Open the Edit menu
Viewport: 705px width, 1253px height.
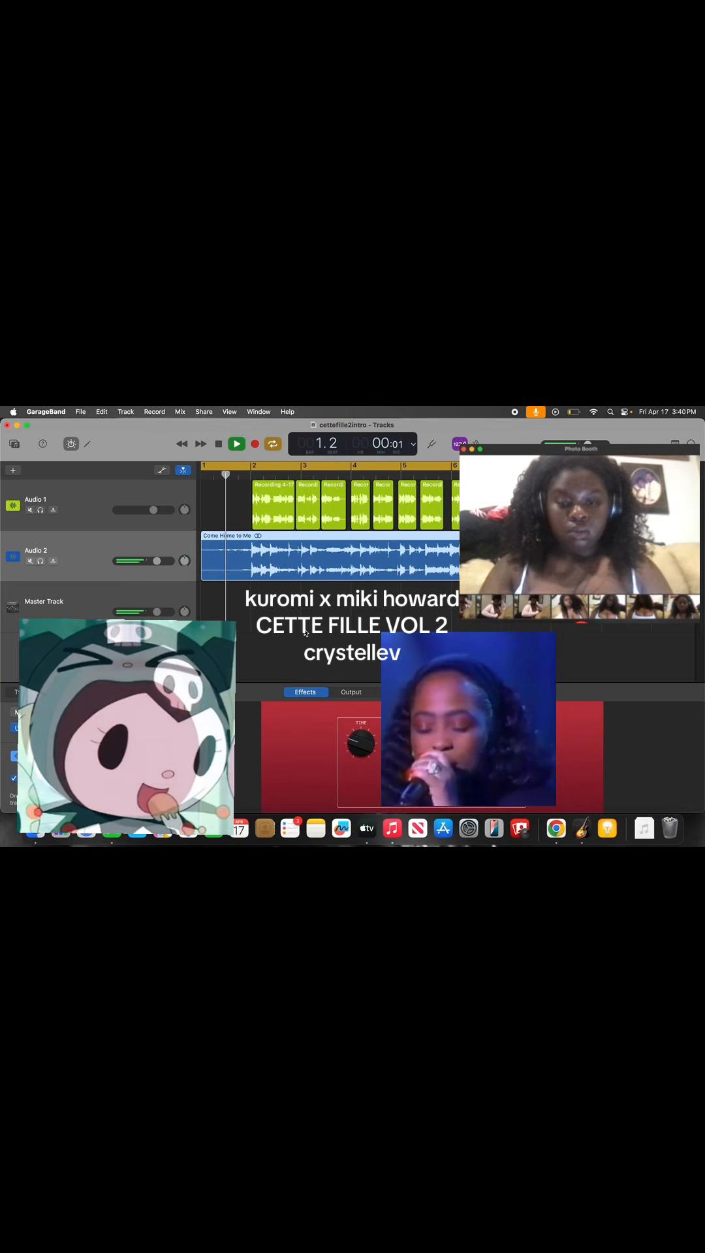[102, 412]
